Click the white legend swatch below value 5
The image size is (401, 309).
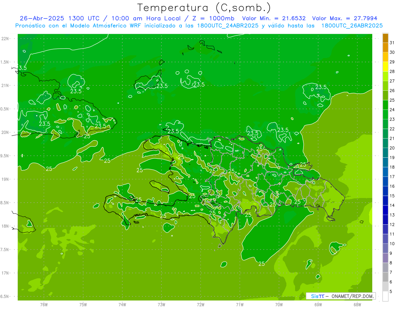tap(385, 296)
